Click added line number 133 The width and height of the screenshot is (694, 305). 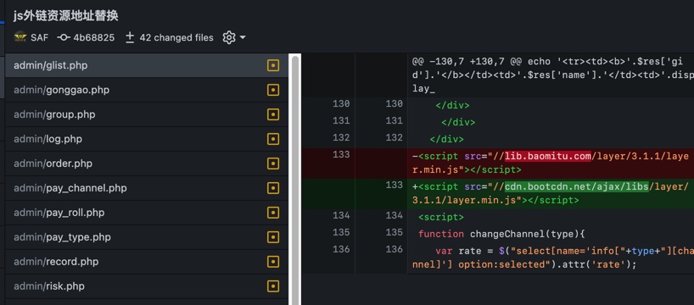point(394,186)
